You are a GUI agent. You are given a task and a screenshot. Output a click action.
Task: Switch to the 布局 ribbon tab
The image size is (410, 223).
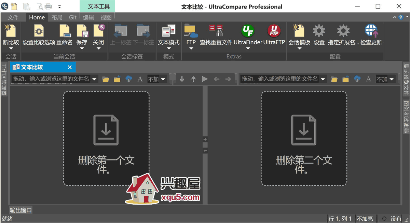[57, 17]
